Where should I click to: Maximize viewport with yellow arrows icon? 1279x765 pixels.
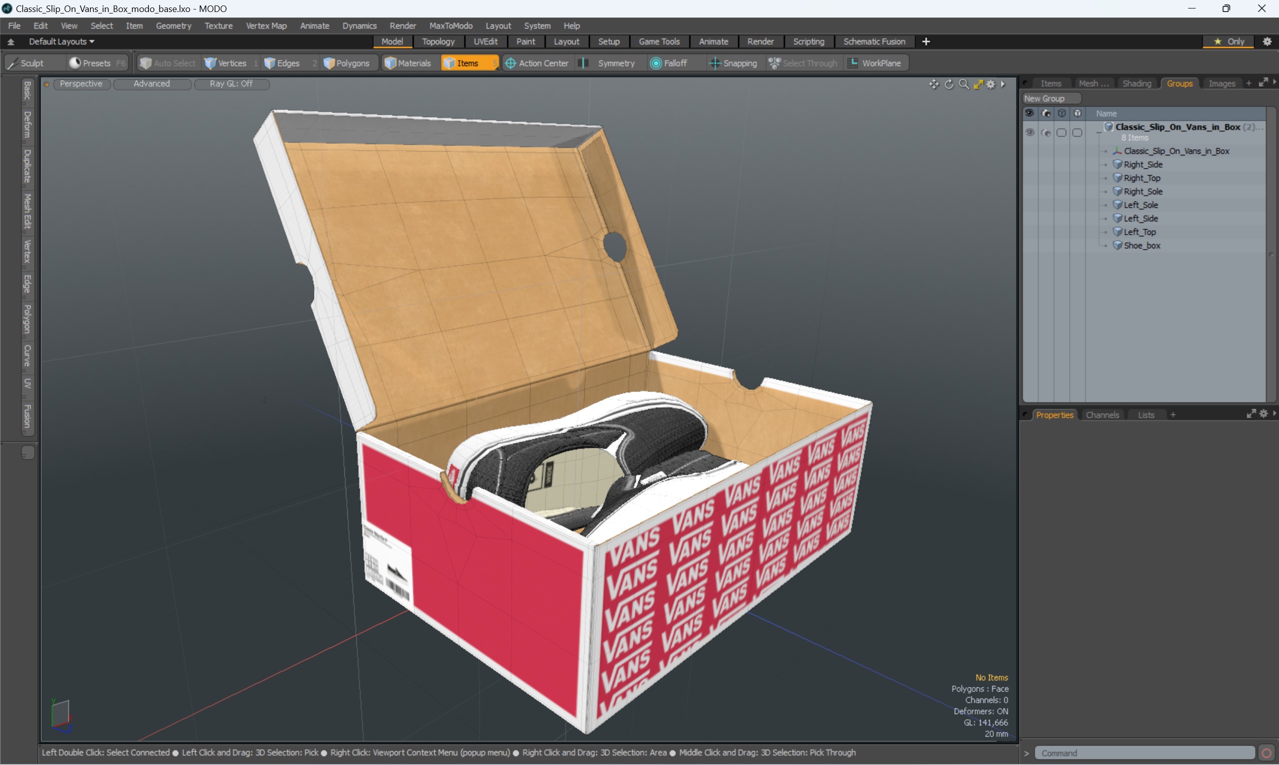coord(978,84)
